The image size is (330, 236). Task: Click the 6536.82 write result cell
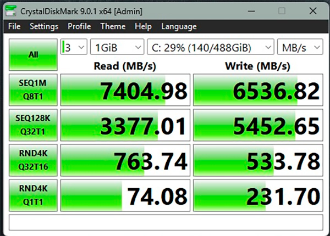(x=257, y=89)
